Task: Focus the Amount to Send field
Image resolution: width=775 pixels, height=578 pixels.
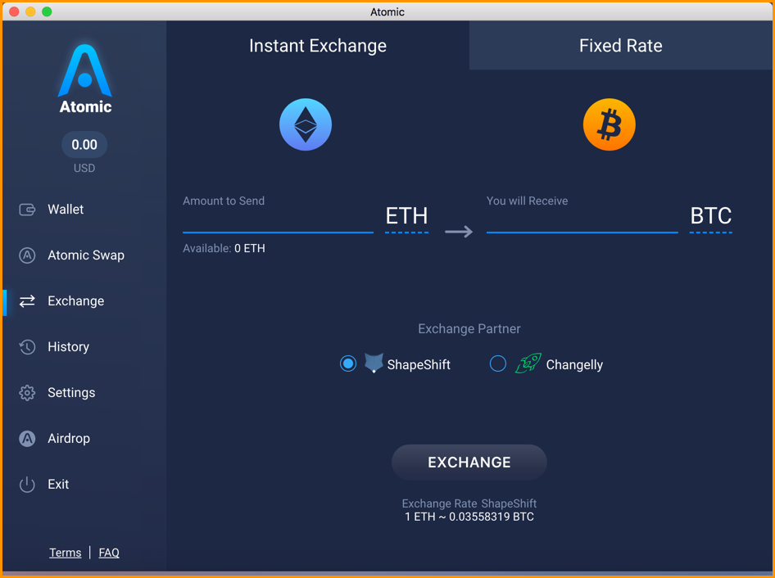Action: pos(278,220)
